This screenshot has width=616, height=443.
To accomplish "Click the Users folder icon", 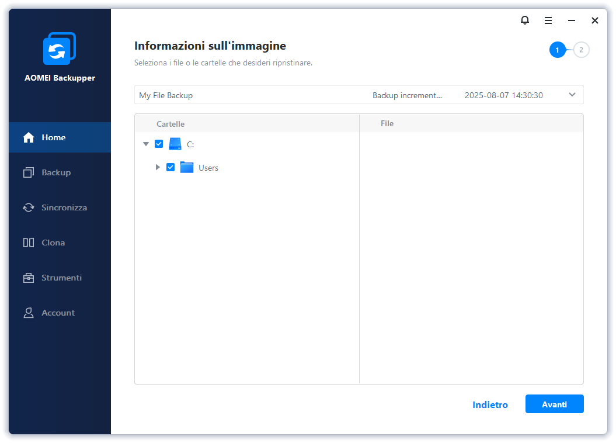I will pos(187,167).
